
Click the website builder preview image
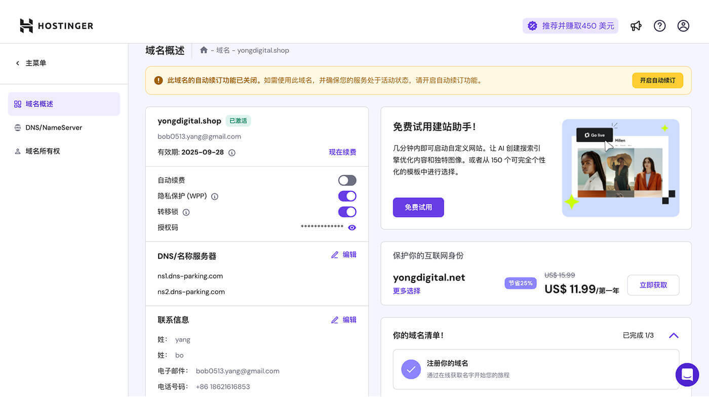pyautogui.click(x=620, y=168)
